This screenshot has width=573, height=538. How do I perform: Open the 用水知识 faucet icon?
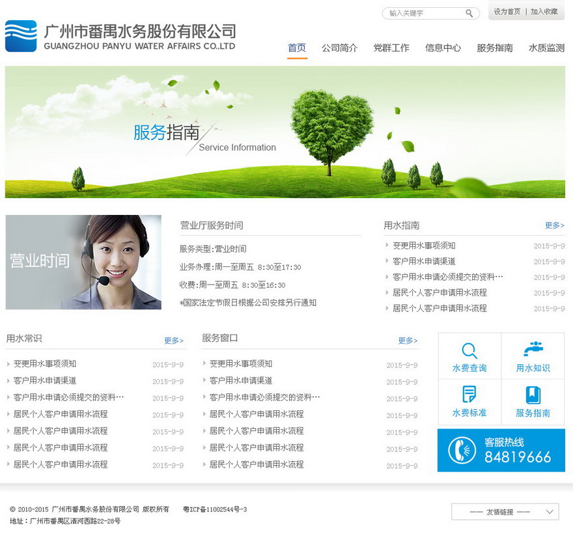pos(533,349)
